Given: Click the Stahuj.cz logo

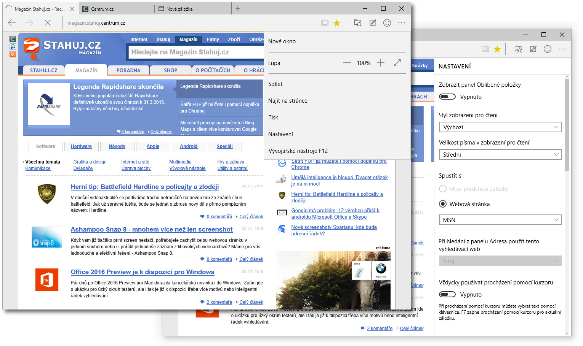Looking at the screenshot, I should click(62, 49).
